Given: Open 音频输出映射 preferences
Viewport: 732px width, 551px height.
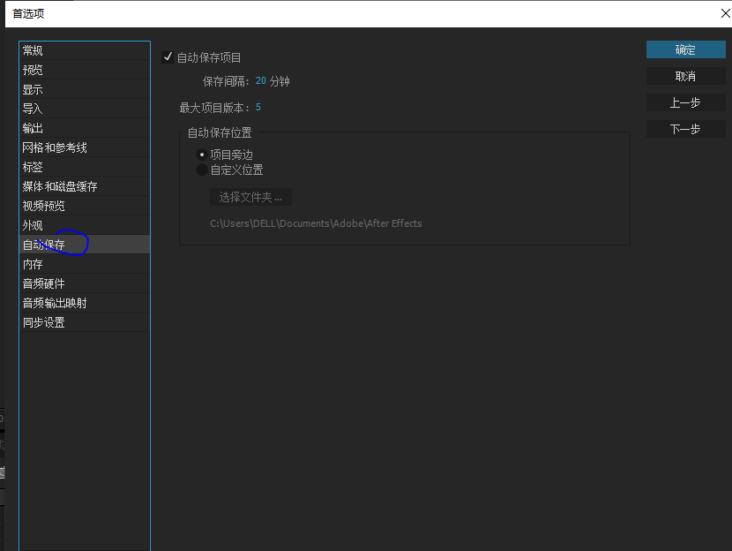Looking at the screenshot, I should (85, 303).
